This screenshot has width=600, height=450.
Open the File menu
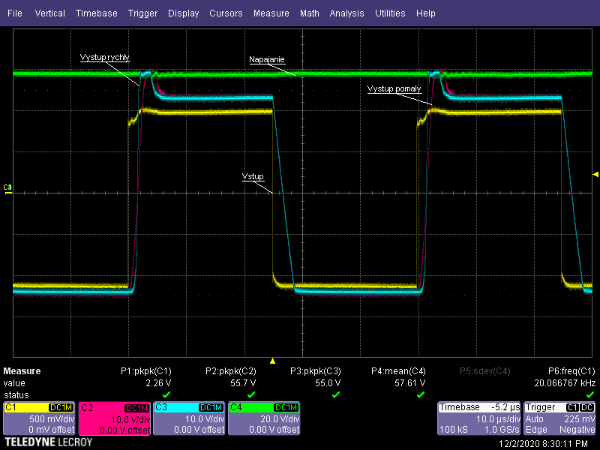15,13
